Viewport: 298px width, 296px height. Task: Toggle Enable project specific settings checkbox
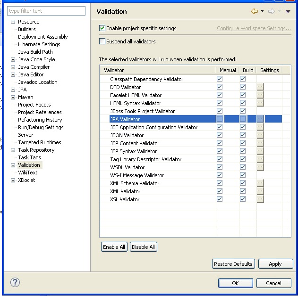pos(102,28)
